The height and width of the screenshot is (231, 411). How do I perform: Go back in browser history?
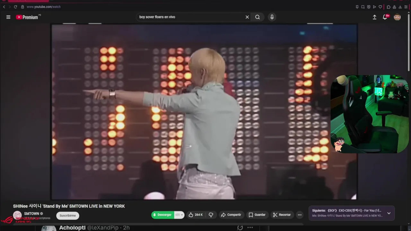tap(4, 7)
